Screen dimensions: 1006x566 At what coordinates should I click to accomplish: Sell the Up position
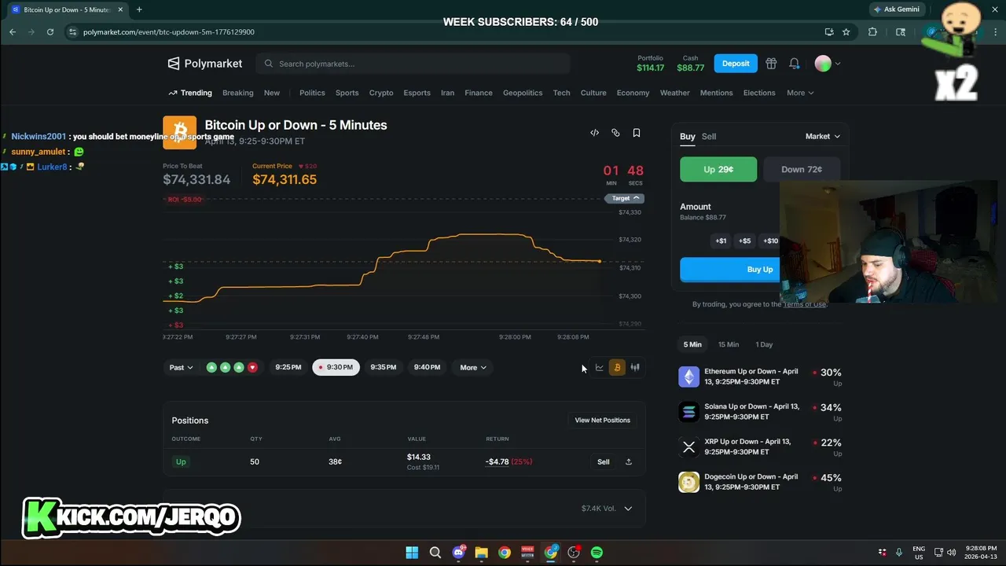click(x=604, y=461)
